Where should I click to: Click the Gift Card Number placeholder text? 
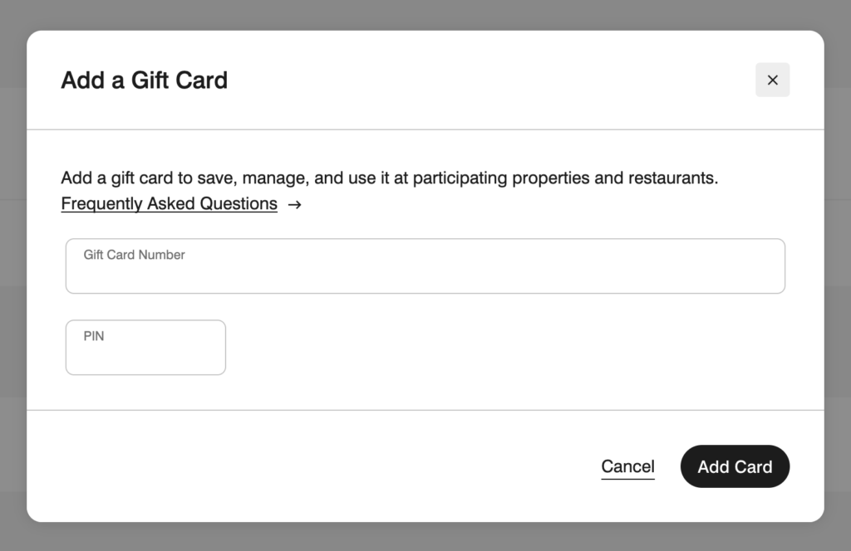click(x=133, y=255)
